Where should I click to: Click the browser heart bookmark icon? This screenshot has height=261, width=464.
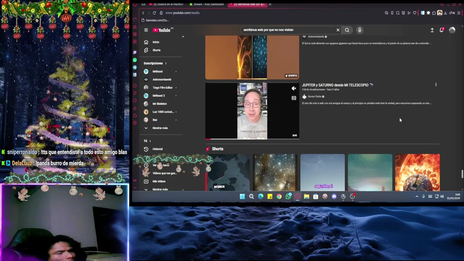(415, 13)
